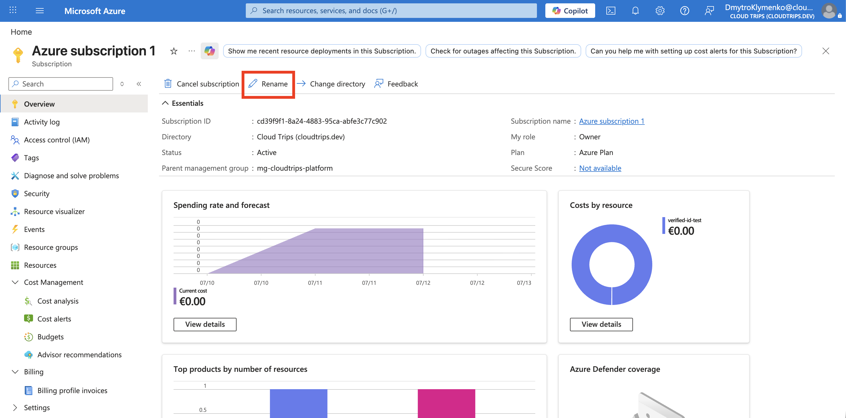The width and height of the screenshot is (846, 418).
Task: Click the Change directory arrow icon
Action: pos(301,83)
